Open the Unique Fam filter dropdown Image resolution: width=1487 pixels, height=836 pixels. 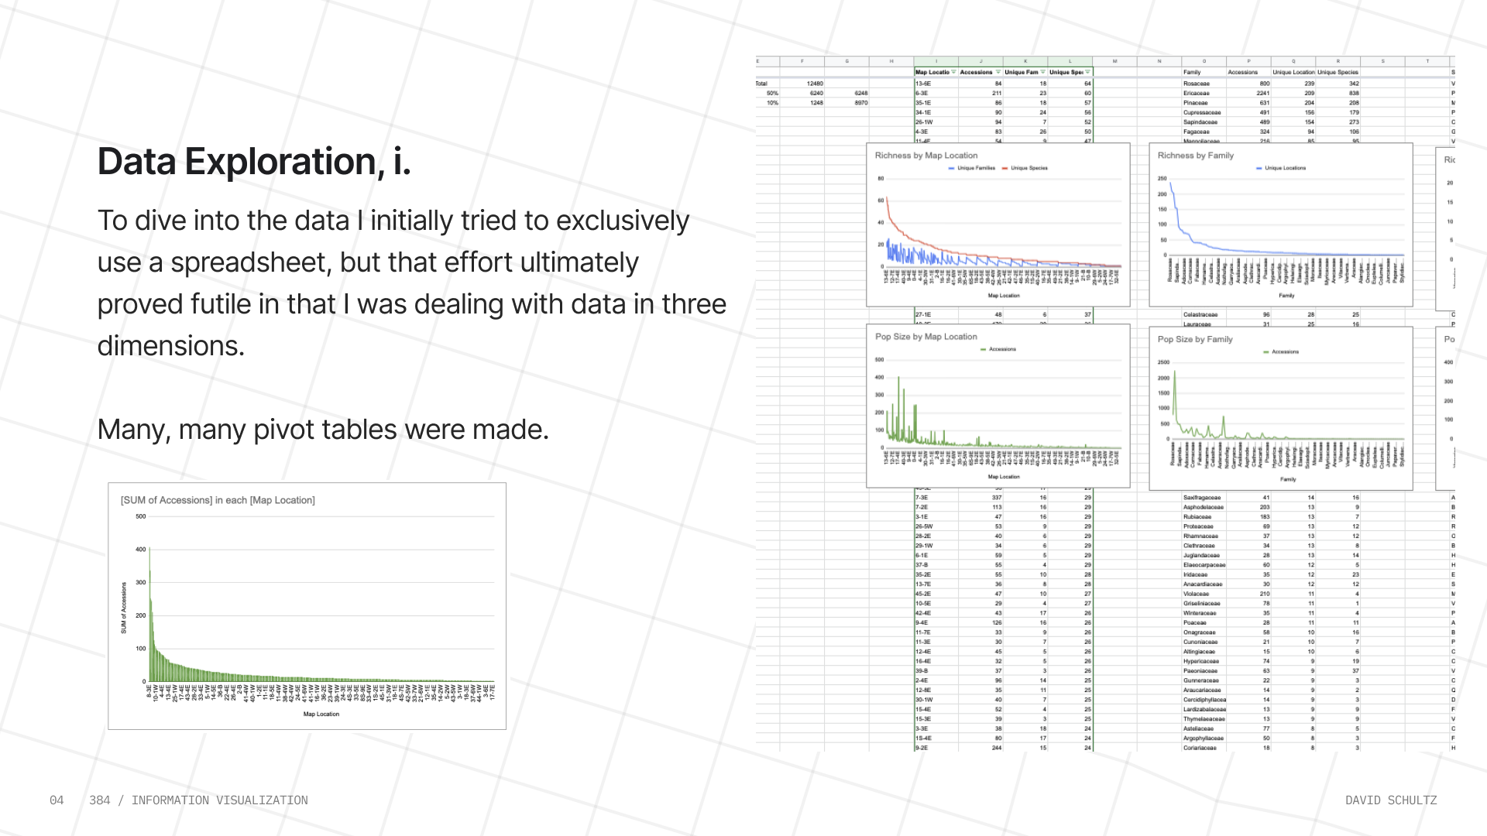[1042, 72]
